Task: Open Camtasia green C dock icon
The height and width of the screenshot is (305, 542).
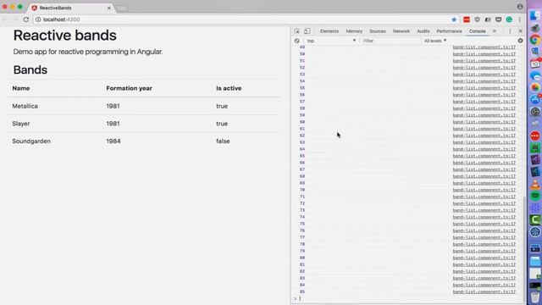Action: pos(535,219)
